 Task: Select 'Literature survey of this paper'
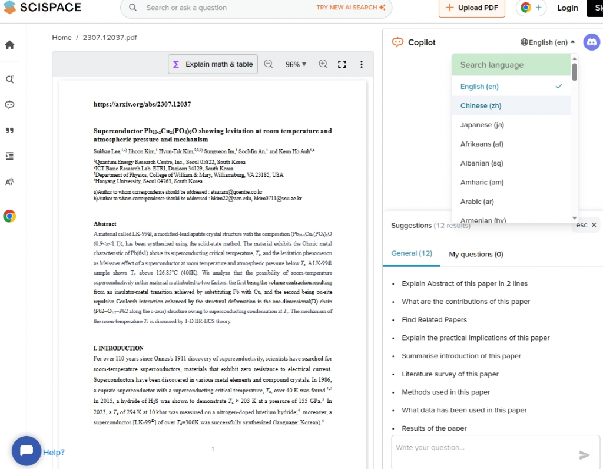450,374
